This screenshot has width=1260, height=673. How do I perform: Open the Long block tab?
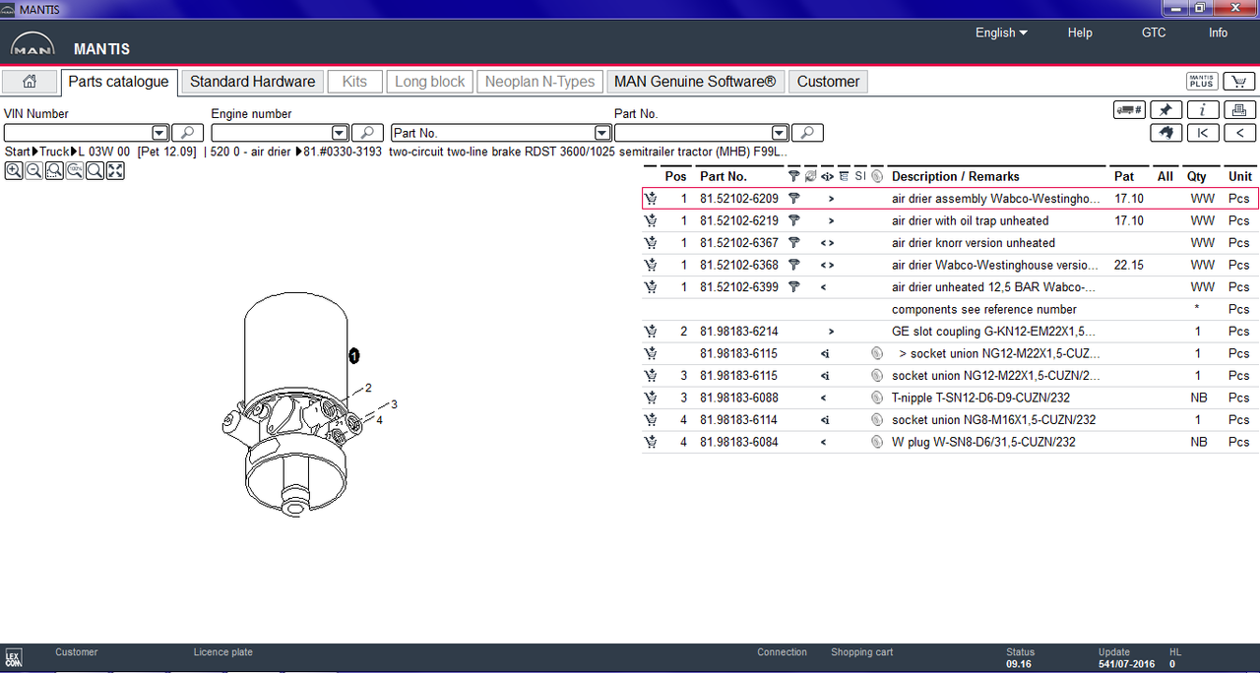click(430, 82)
